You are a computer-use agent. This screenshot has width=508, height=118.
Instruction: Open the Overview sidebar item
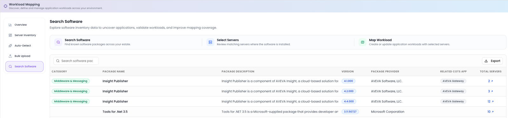coord(24,25)
